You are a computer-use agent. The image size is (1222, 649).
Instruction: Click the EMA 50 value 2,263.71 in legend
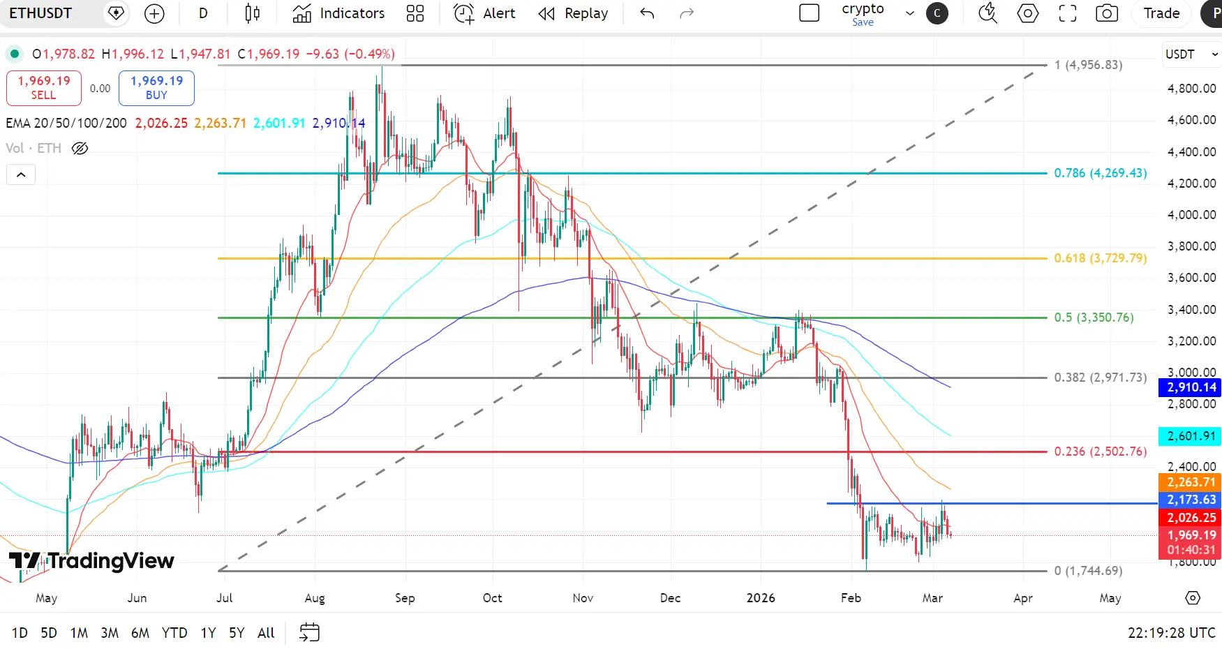221,124
